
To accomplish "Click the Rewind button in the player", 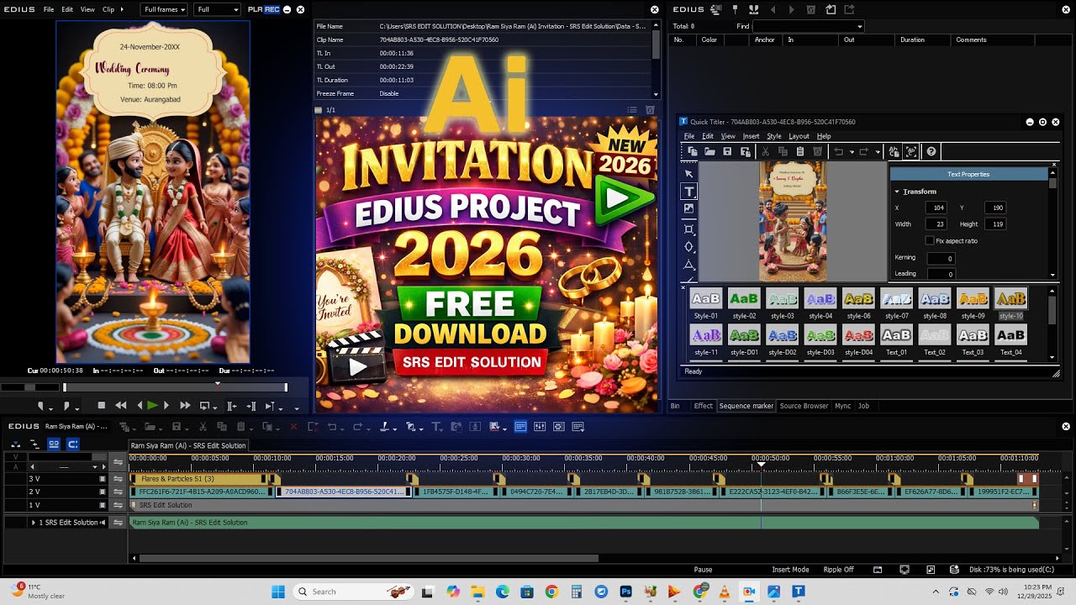I will (121, 406).
